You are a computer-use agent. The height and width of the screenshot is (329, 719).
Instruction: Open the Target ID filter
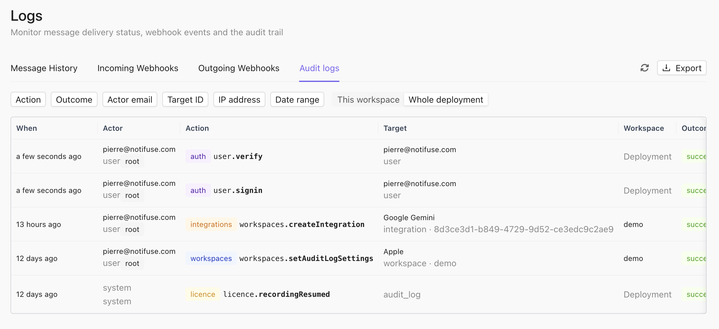coord(185,100)
